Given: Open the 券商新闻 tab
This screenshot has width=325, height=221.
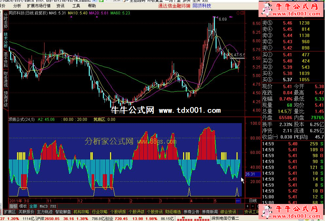Looking at the screenshot, I should (210, 212).
